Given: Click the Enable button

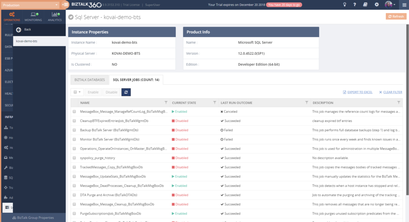Looking at the screenshot, I should click(x=93, y=92).
